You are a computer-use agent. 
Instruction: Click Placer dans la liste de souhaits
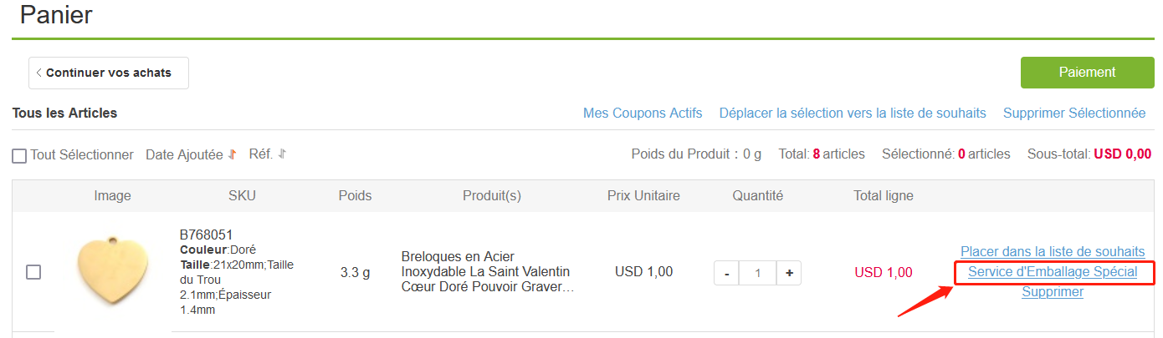pos(1053,251)
